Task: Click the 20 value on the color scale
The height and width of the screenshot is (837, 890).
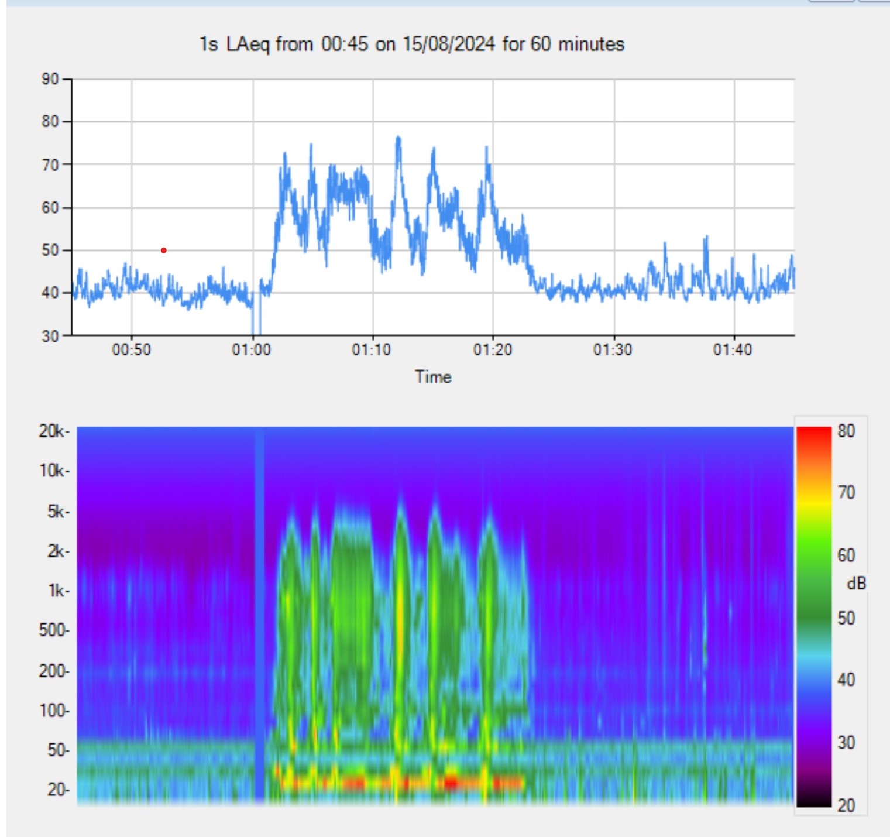Action: coord(846,805)
